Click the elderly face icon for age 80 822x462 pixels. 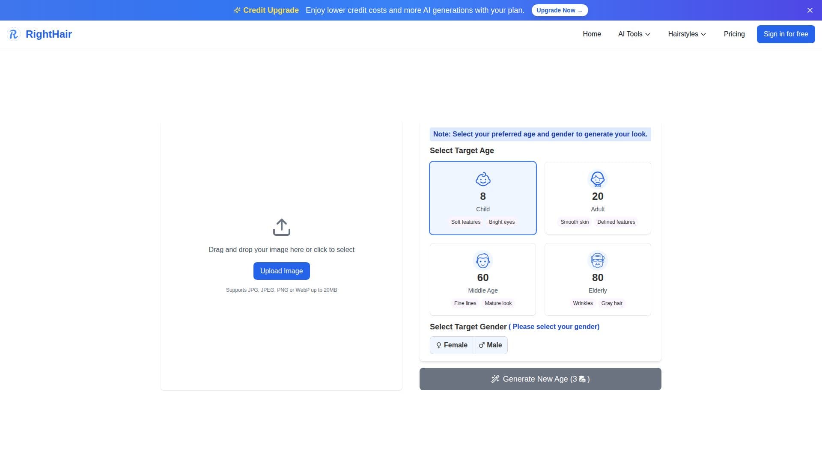click(x=598, y=261)
